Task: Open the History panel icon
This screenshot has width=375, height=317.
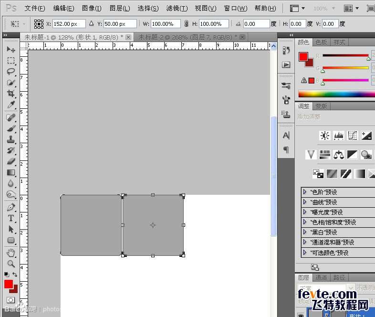Action: pos(286,51)
